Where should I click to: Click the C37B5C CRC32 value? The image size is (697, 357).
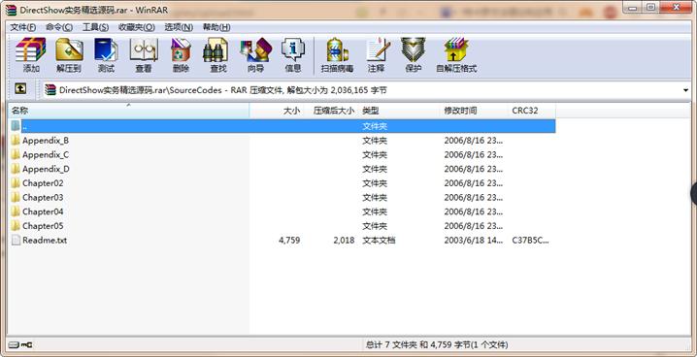coord(530,240)
